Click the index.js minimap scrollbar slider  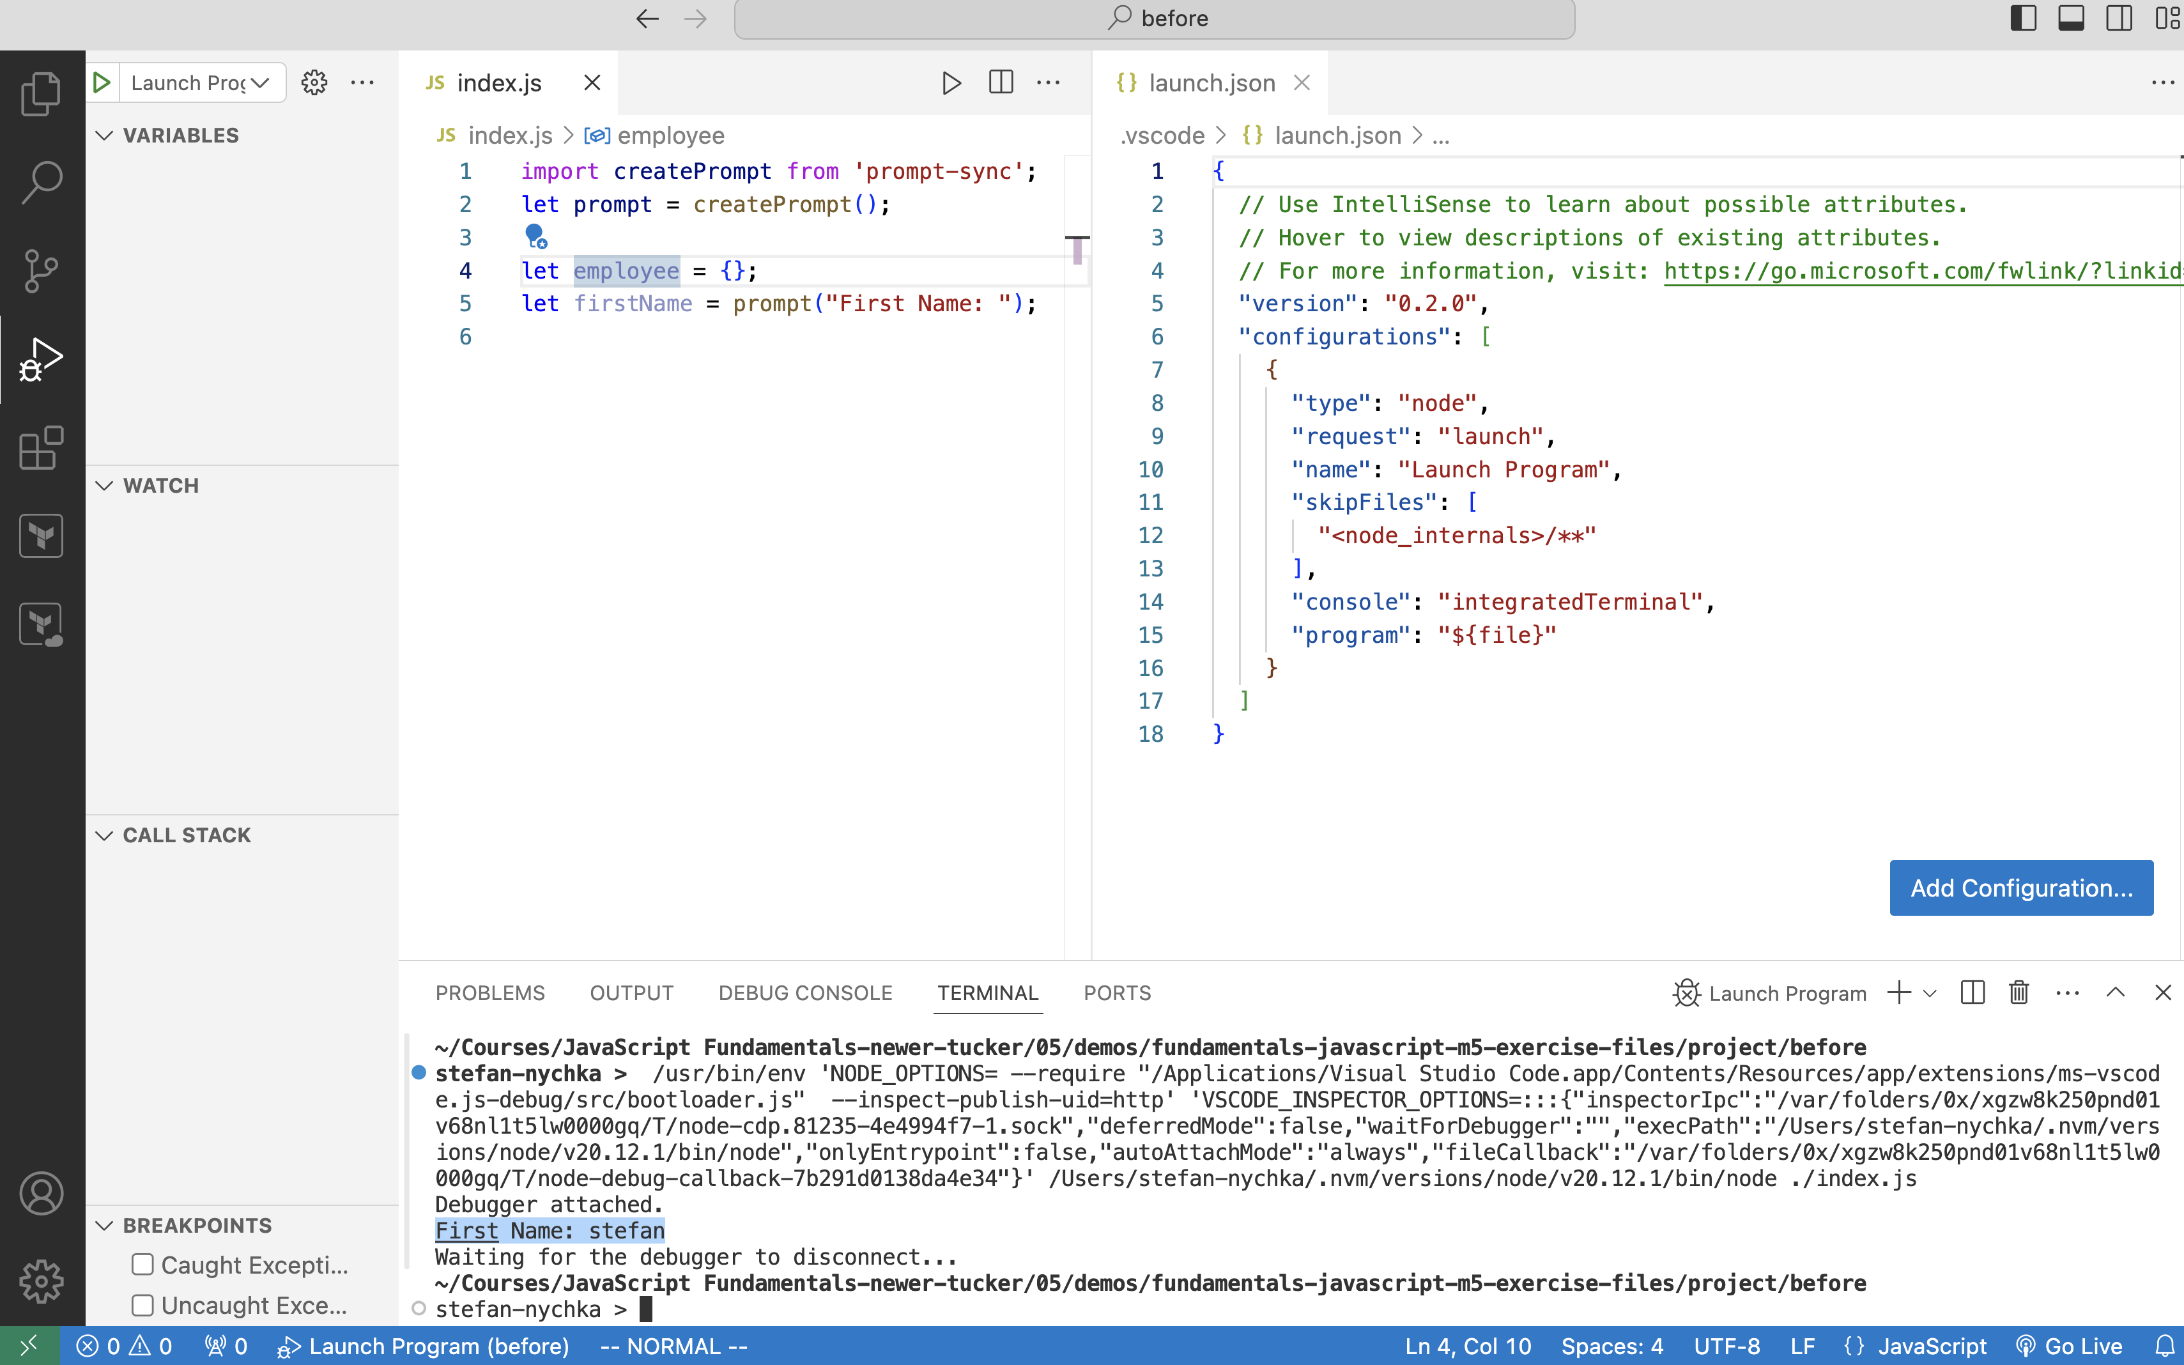click(x=1077, y=250)
